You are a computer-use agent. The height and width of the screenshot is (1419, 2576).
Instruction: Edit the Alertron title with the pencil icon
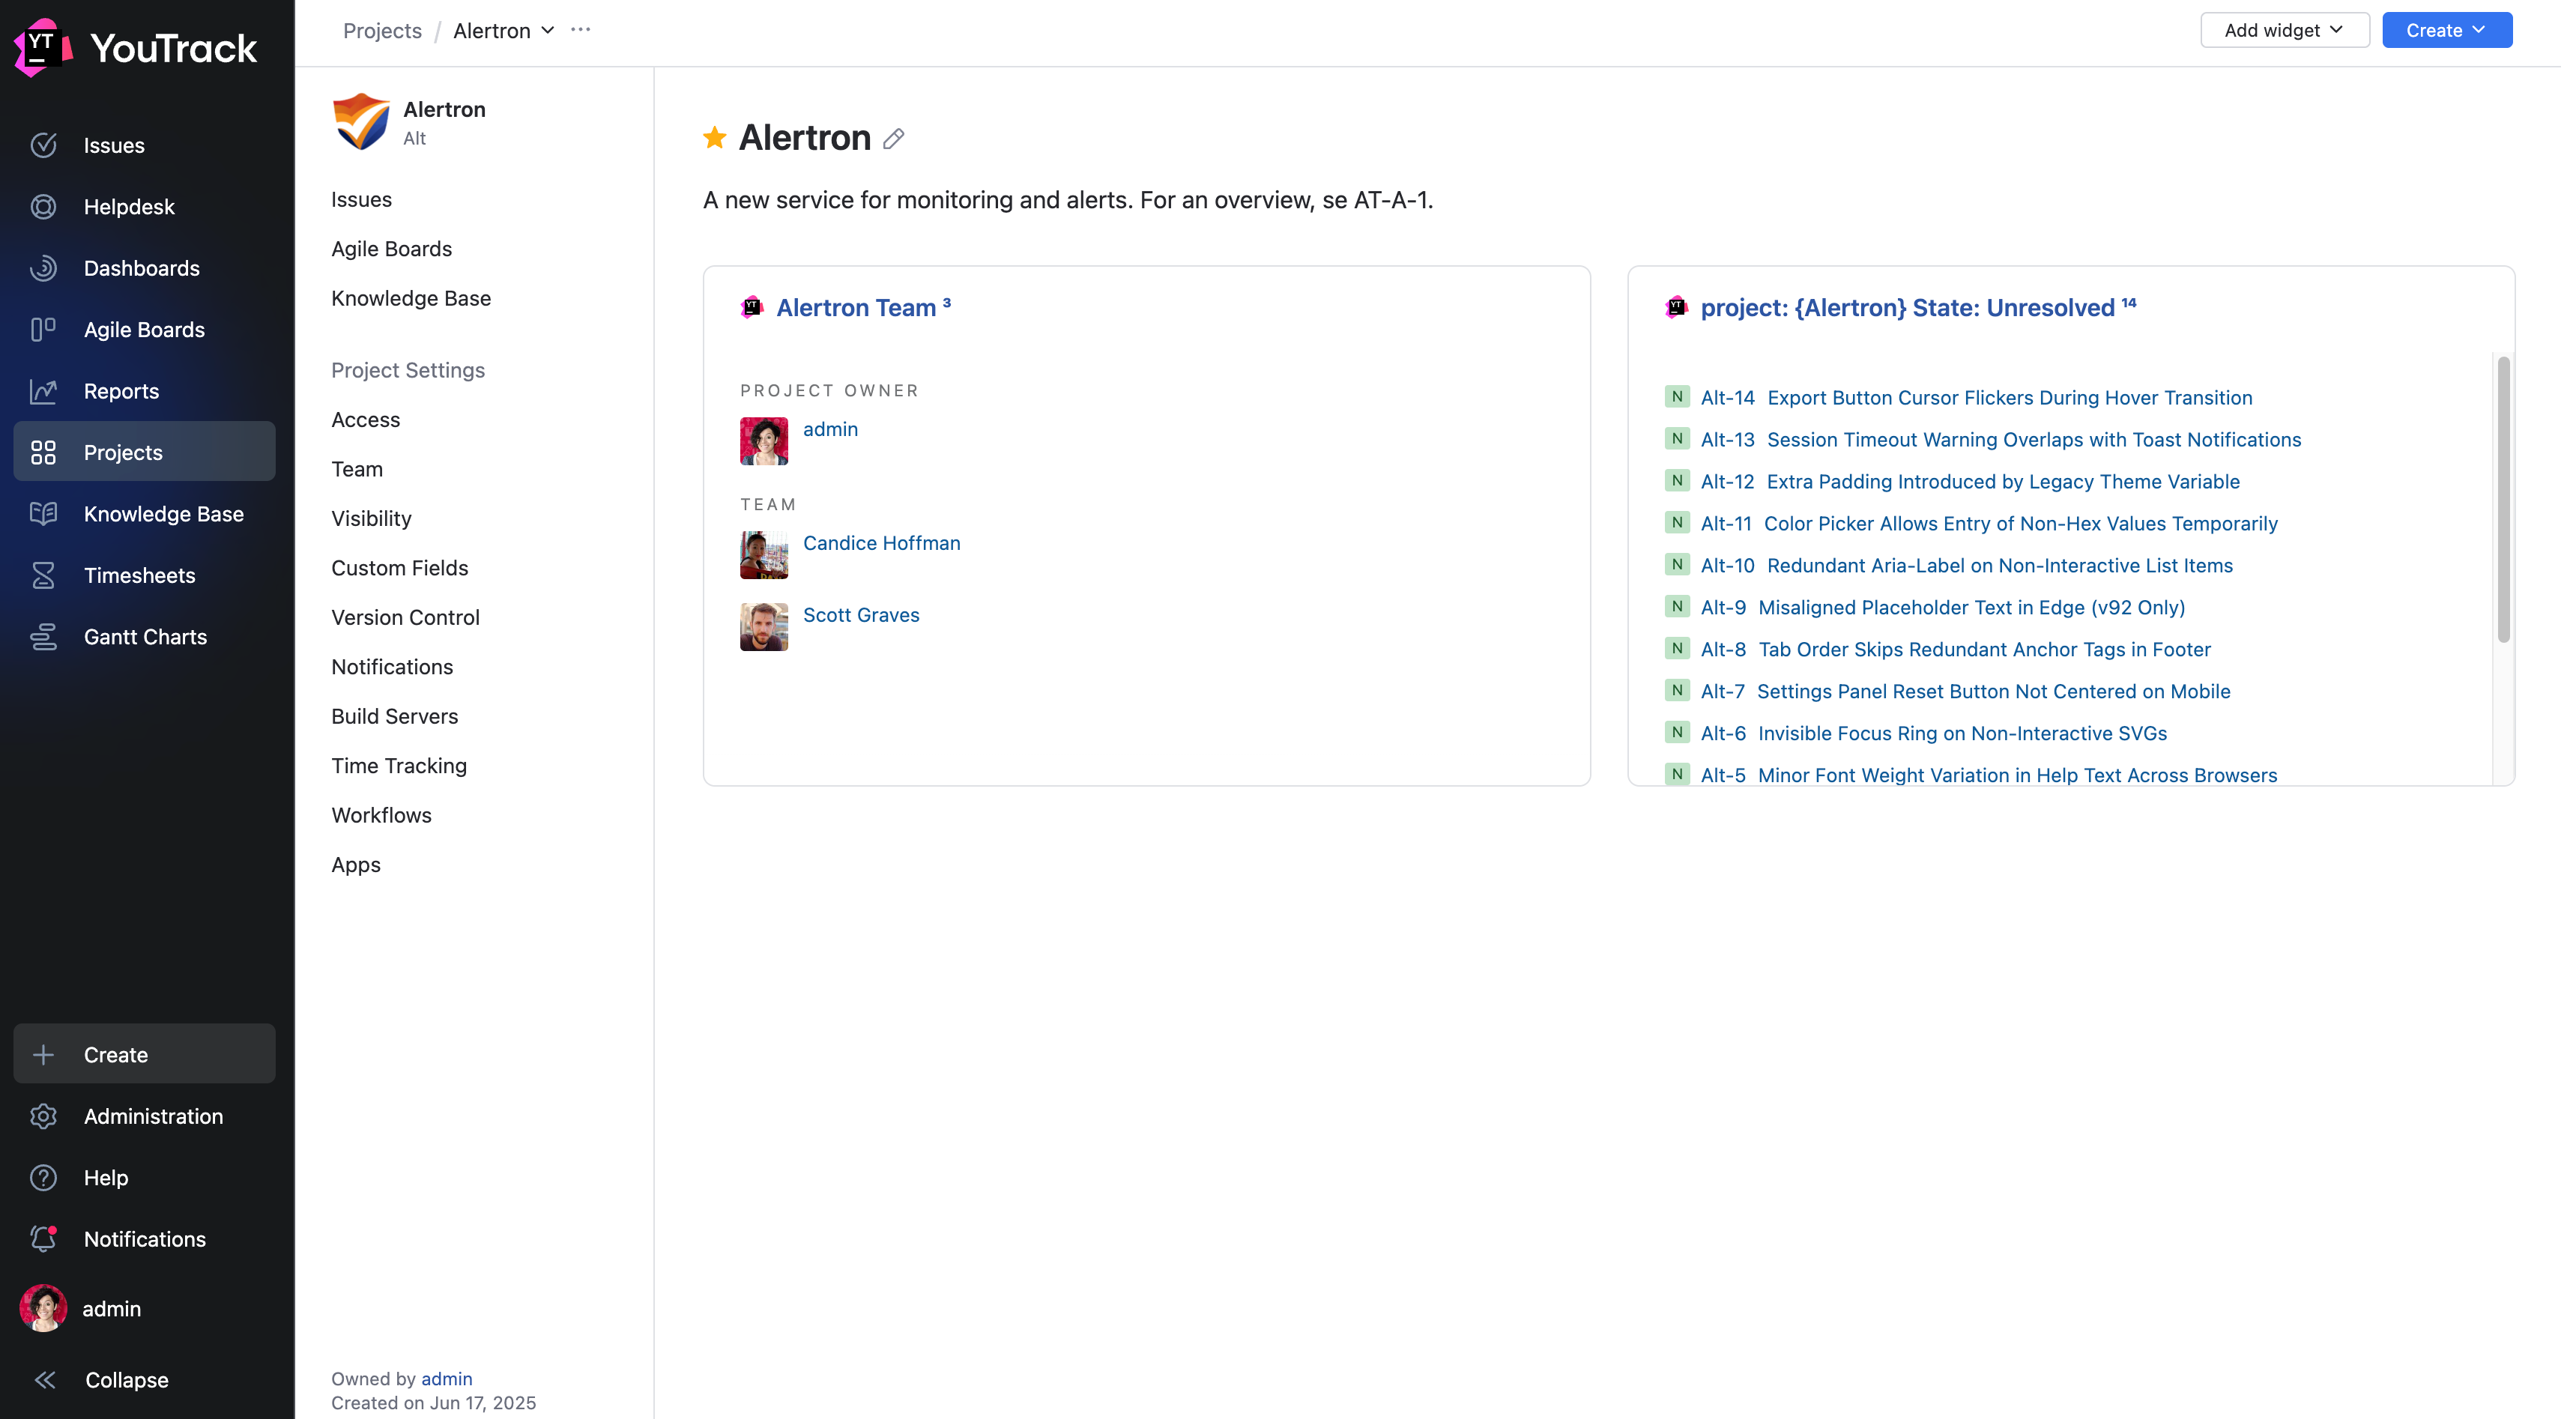click(893, 139)
